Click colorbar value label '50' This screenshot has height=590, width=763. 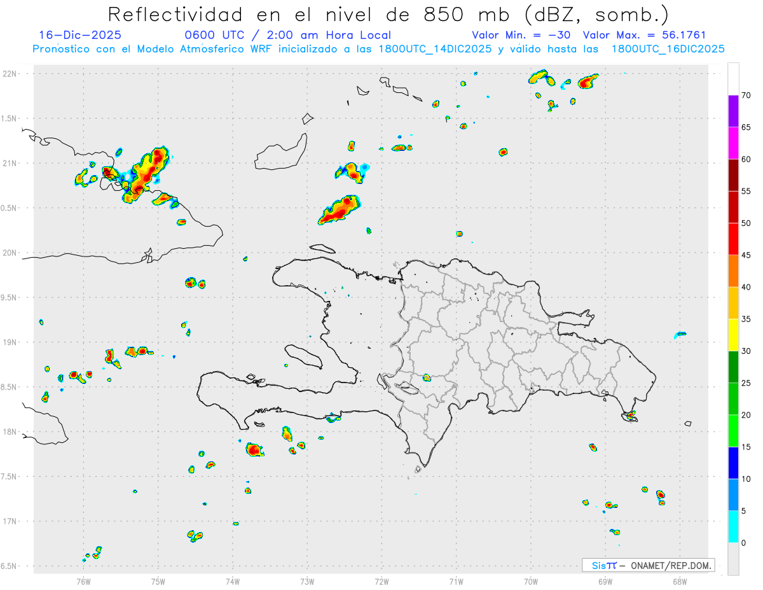point(746,223)
